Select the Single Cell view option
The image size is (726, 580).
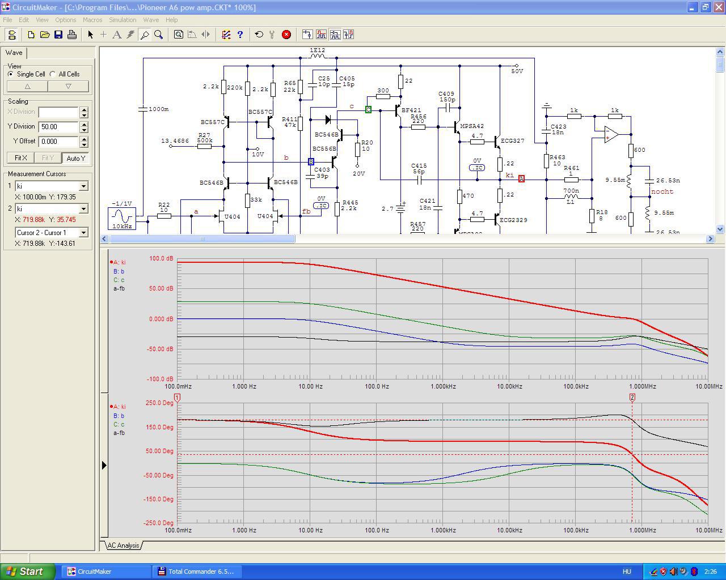point(11,74)
